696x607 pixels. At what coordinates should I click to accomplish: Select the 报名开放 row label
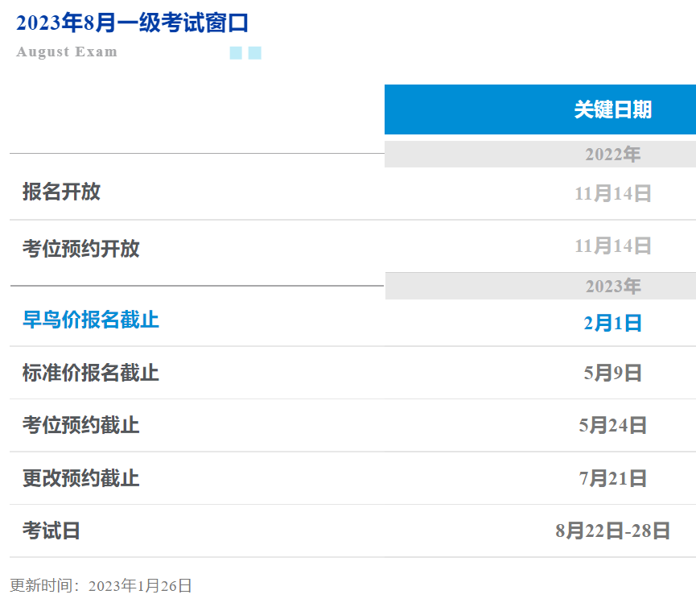point(61,192)
